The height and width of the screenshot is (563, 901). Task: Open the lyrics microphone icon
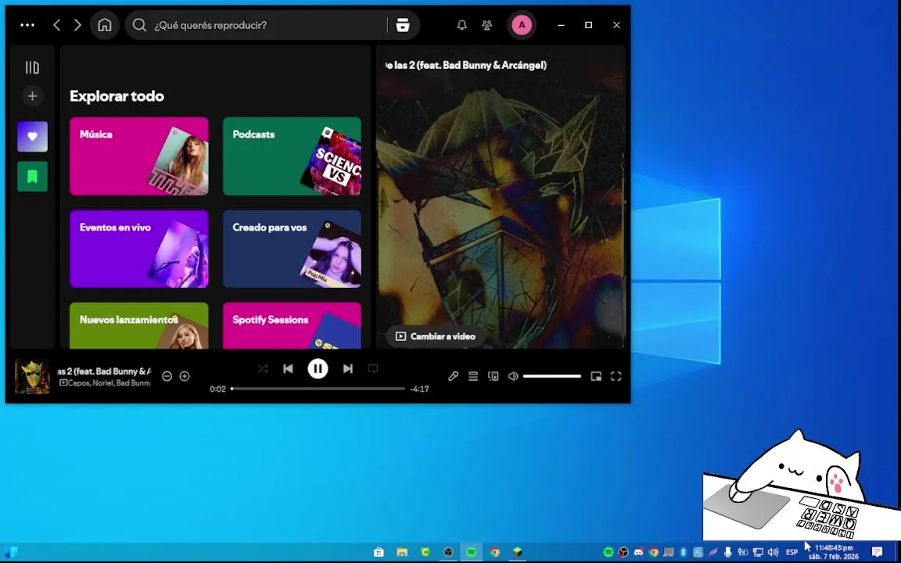454,376
